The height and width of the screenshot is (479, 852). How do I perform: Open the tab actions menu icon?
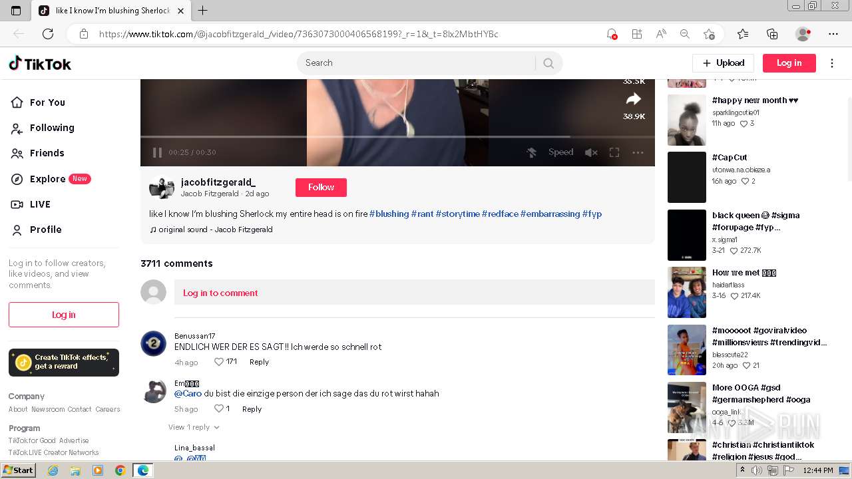click(x=16, y=10)
